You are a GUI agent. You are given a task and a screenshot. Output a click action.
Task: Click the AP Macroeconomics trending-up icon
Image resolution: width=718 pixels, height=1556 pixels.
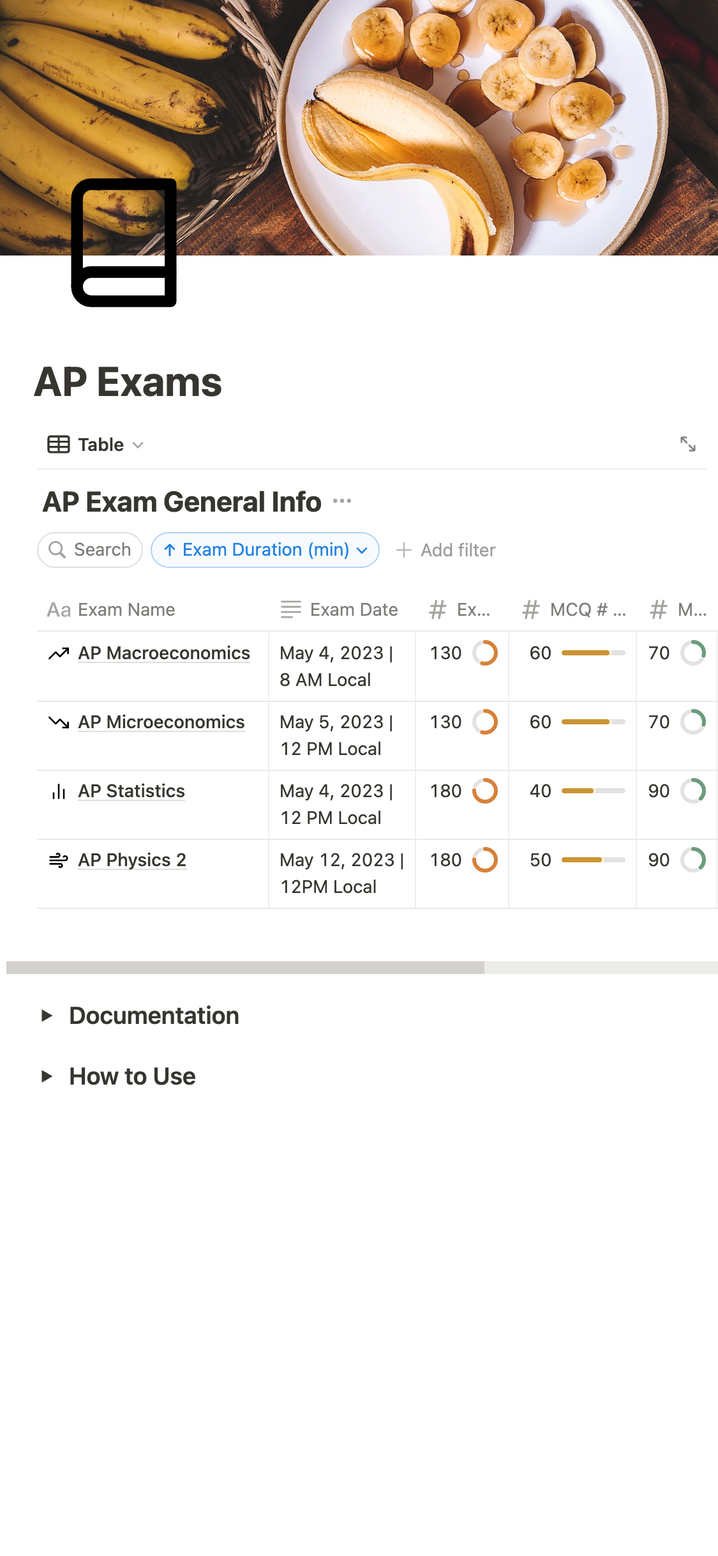pyautogui.click(x=59, y=653)
